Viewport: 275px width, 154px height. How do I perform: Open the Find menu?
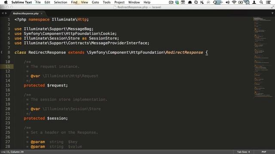[x=74, y=2]
